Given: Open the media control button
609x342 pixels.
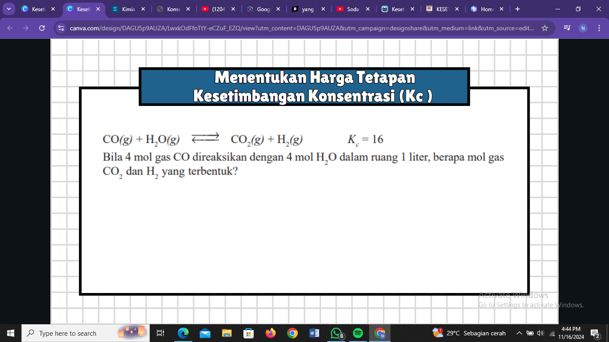Looking at the screenshot, I should (567, 28).
